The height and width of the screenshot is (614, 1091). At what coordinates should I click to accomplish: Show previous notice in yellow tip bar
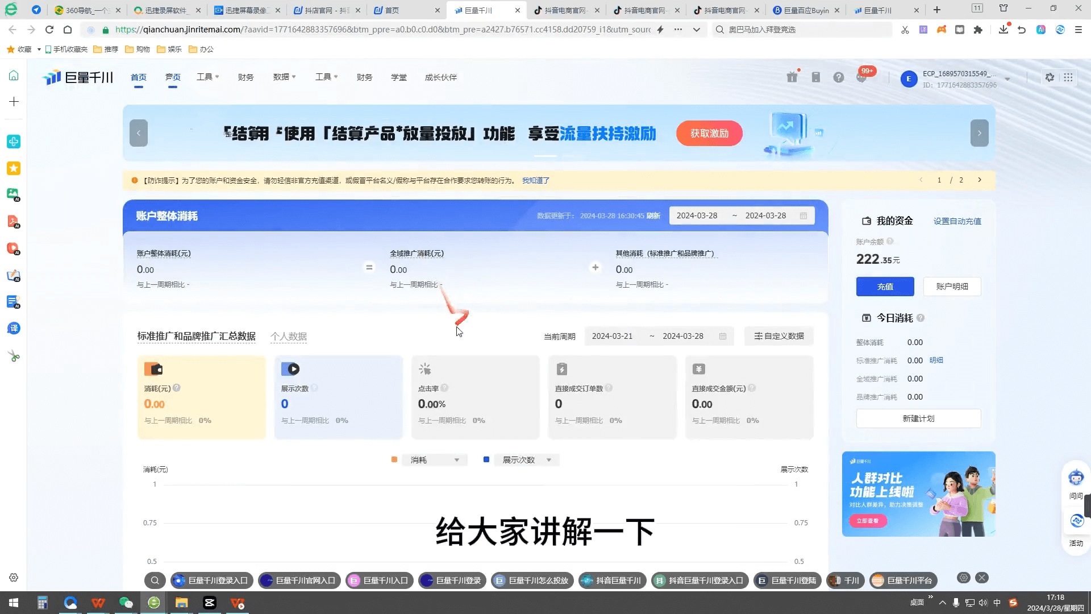(x=921, y=180)
